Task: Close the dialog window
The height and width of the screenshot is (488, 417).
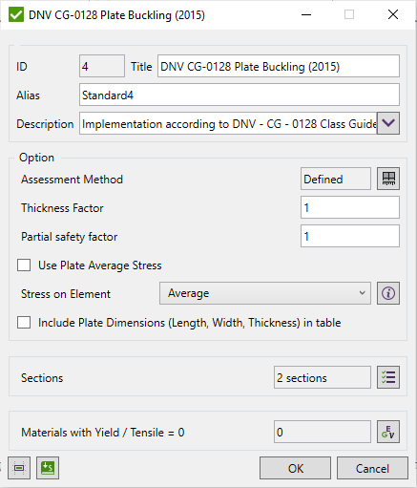Action: coord(393,14)
